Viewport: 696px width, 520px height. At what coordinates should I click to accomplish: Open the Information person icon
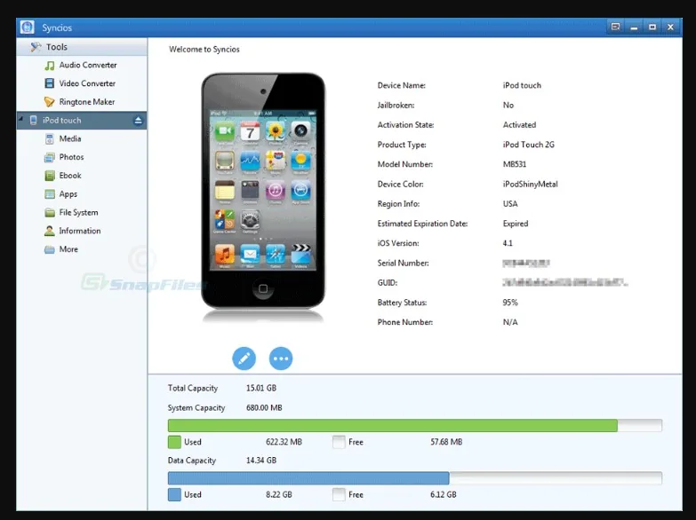coord(50,231)
